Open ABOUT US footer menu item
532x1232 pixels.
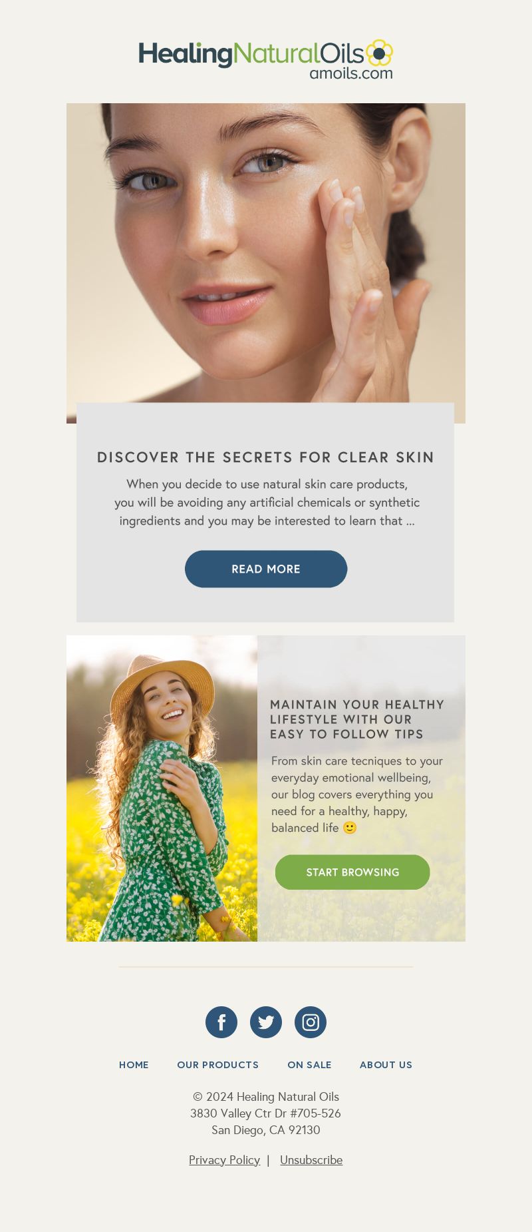[x=386, y=1065]
